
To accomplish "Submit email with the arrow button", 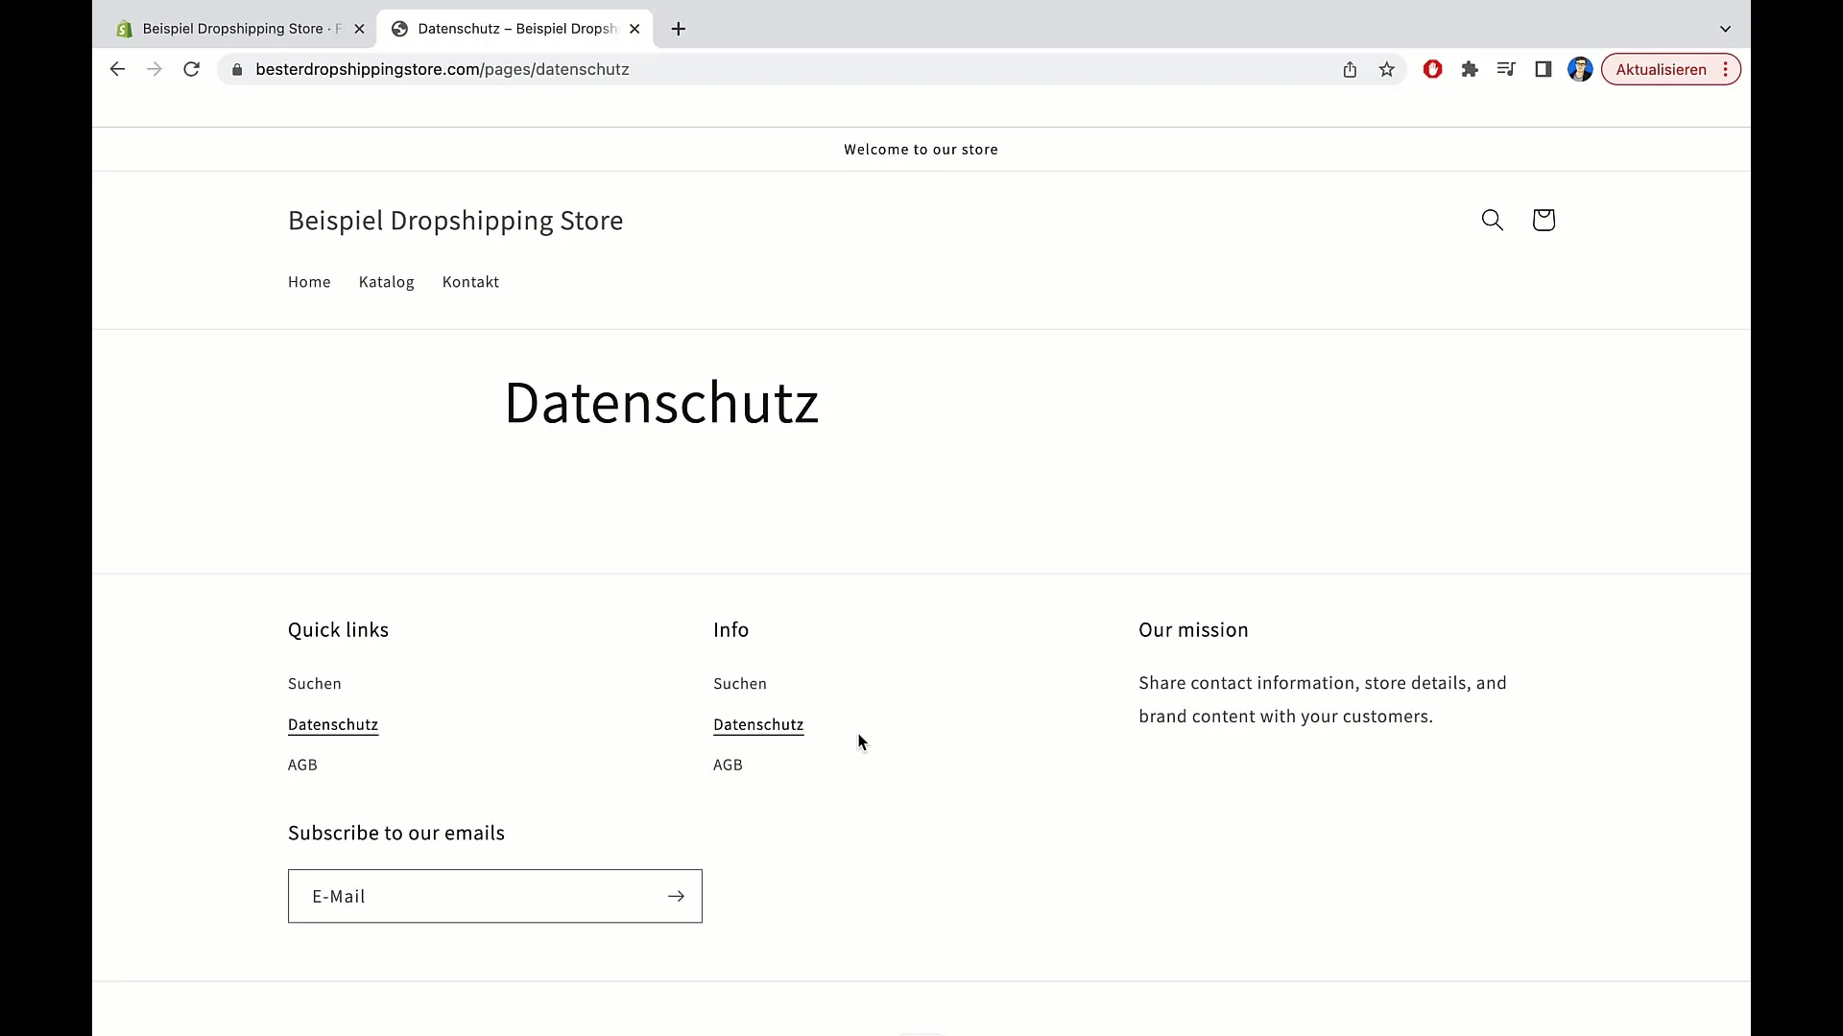I will pos(676,896).
